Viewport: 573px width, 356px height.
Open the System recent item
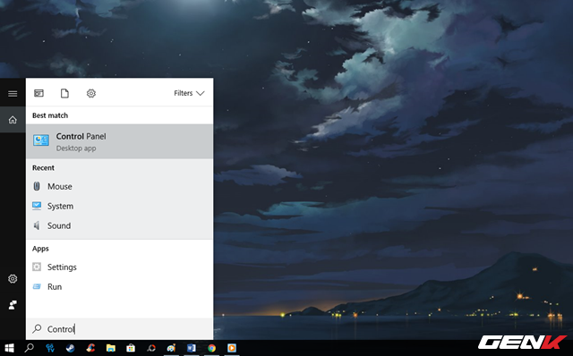119,207
